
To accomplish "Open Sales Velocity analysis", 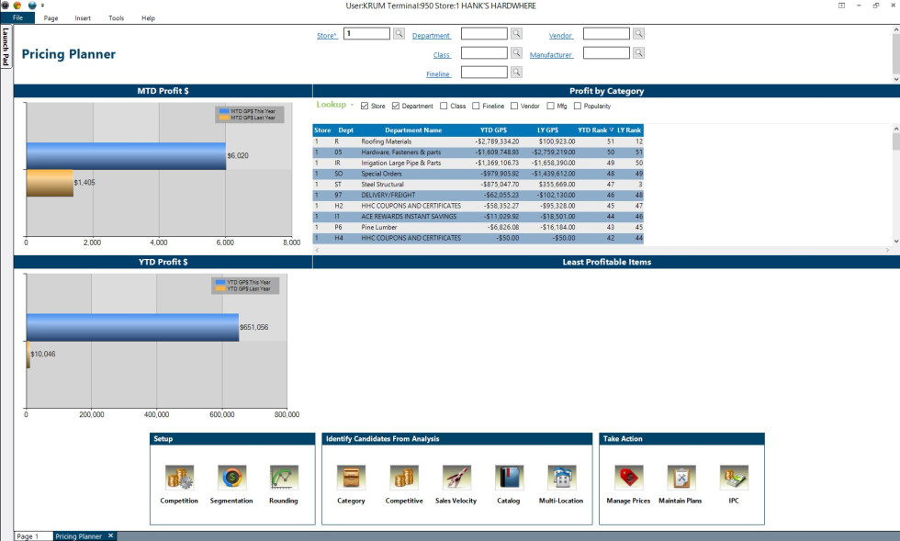I will 456,478.
